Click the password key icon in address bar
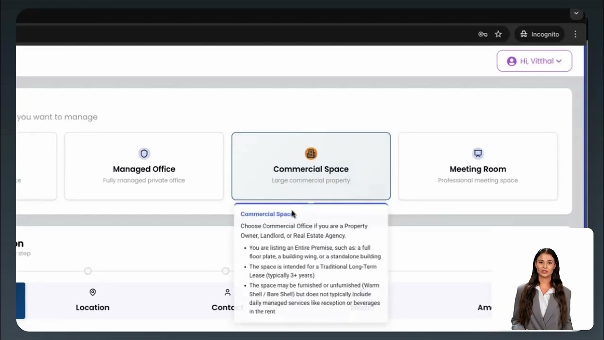The width and height of the screenshot is (604, 340). (x=483, y=34)
